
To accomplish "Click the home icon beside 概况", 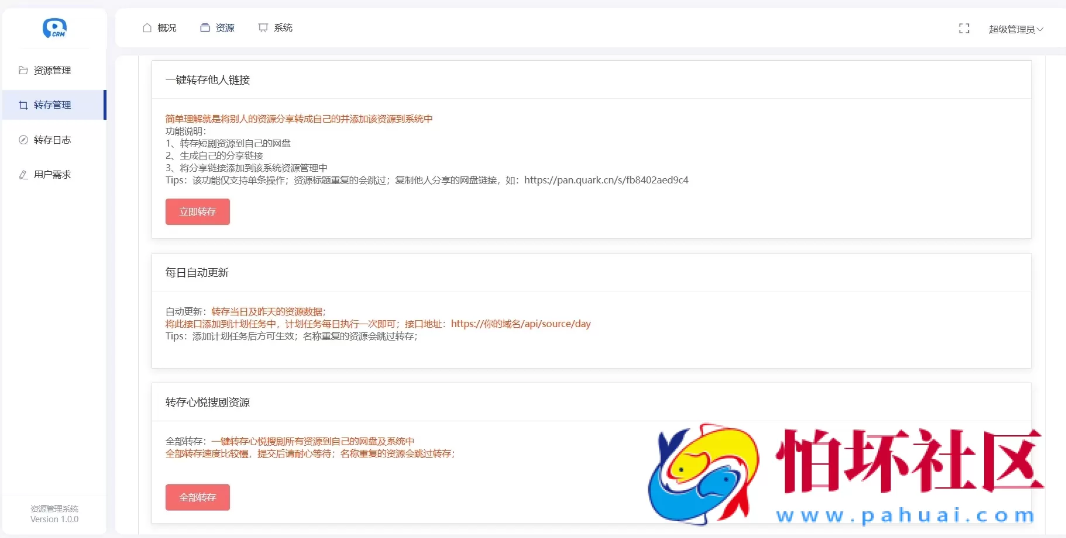I will coord(146,27).
